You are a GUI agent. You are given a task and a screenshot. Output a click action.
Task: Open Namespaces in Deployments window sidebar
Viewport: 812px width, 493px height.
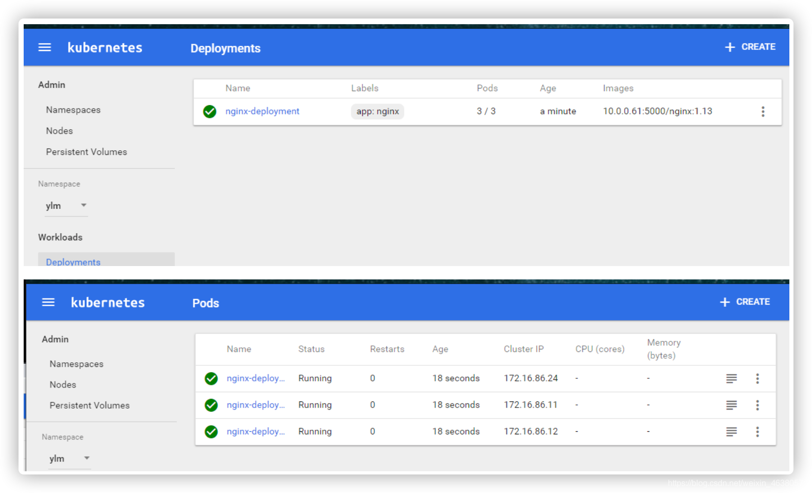point(73,110)
